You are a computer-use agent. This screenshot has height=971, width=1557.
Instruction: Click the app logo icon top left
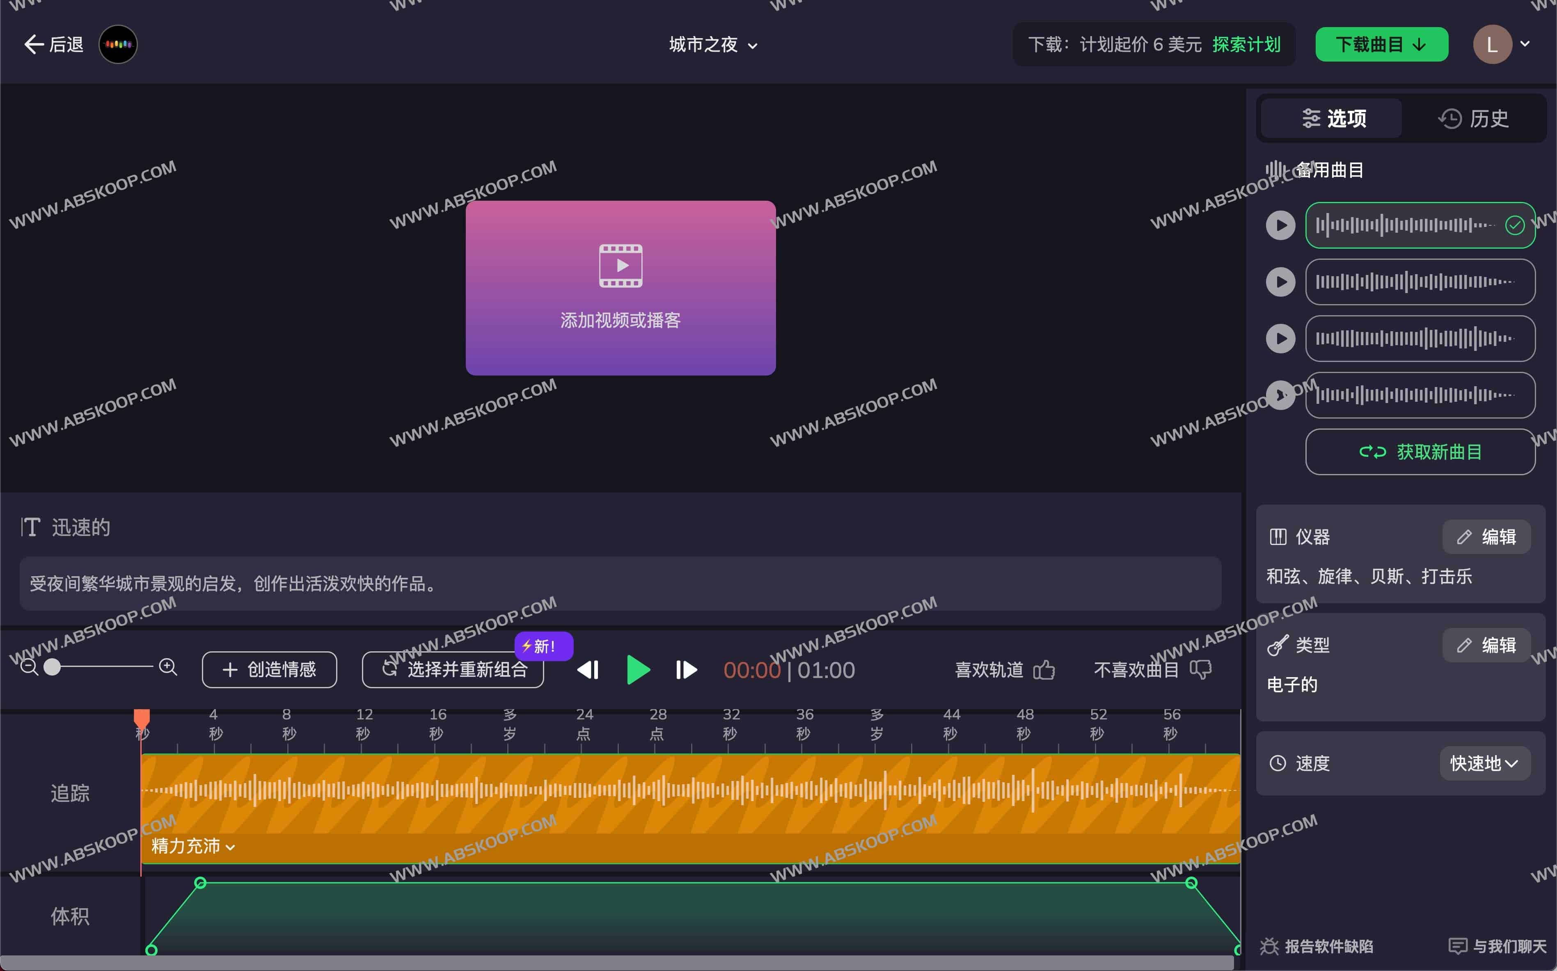(118, 44)
